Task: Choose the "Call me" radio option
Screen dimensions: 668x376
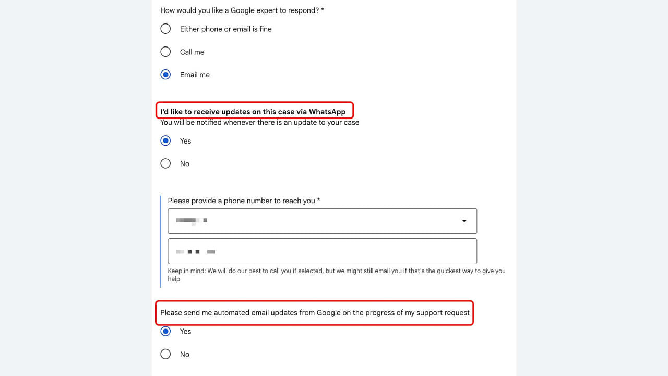Action: point(165,52)
